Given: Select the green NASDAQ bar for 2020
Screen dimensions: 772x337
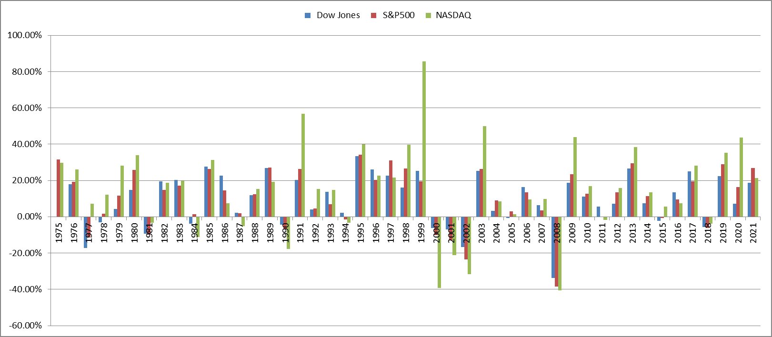Looking at the screenshot, I should [741, 177].
